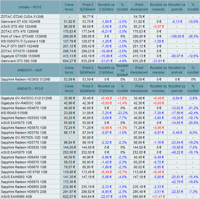200x199 pixels.
Task: Click the +31,47 € monthly difference value
Action: (159, 197)
